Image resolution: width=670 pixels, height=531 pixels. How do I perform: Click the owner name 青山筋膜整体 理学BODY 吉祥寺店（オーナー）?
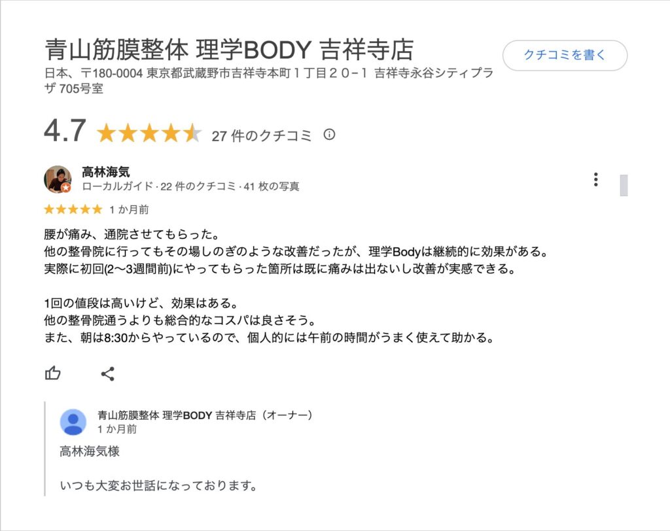205,415
